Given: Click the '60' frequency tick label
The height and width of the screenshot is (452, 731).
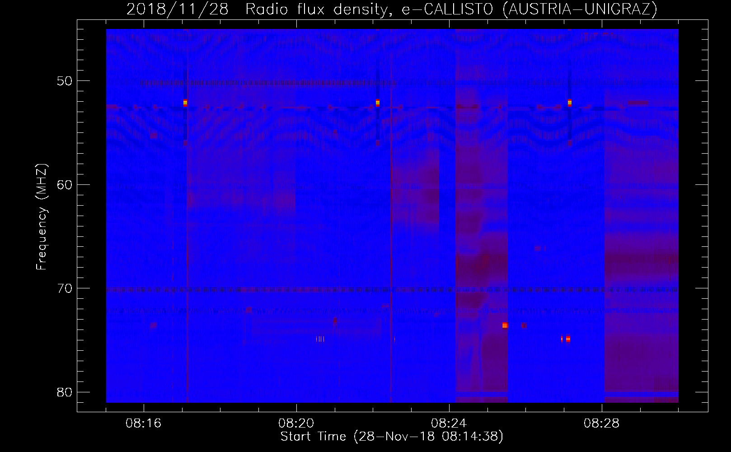Looking at the screenshot, I should (x=65, y=184).
